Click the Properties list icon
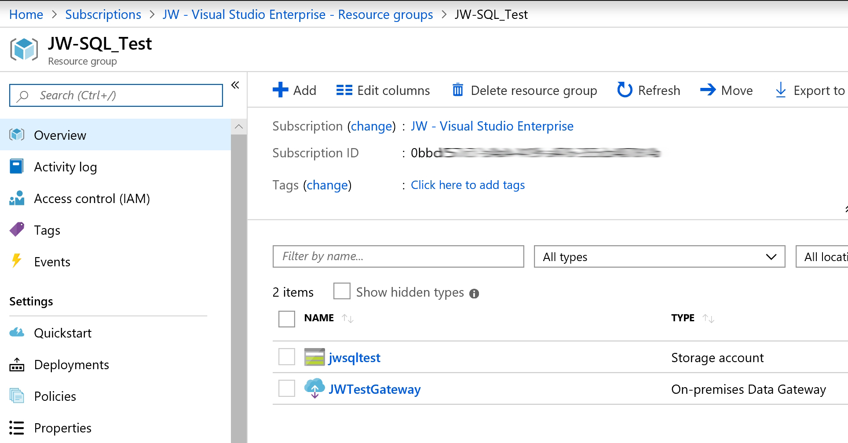Viewport: 848px width, 443px height. 17,428
